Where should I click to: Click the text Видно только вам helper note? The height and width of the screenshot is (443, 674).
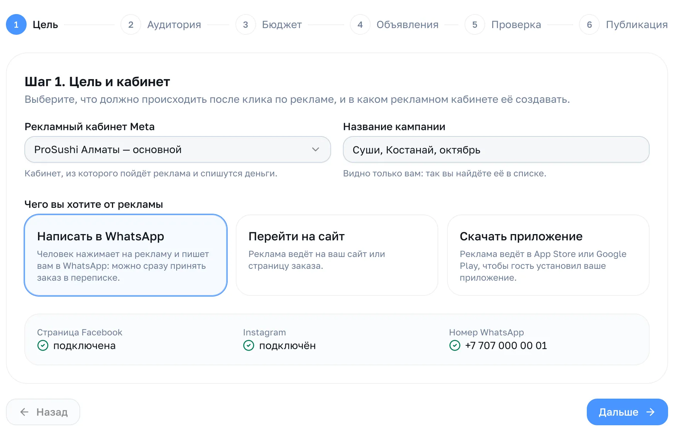click(445, 173)
